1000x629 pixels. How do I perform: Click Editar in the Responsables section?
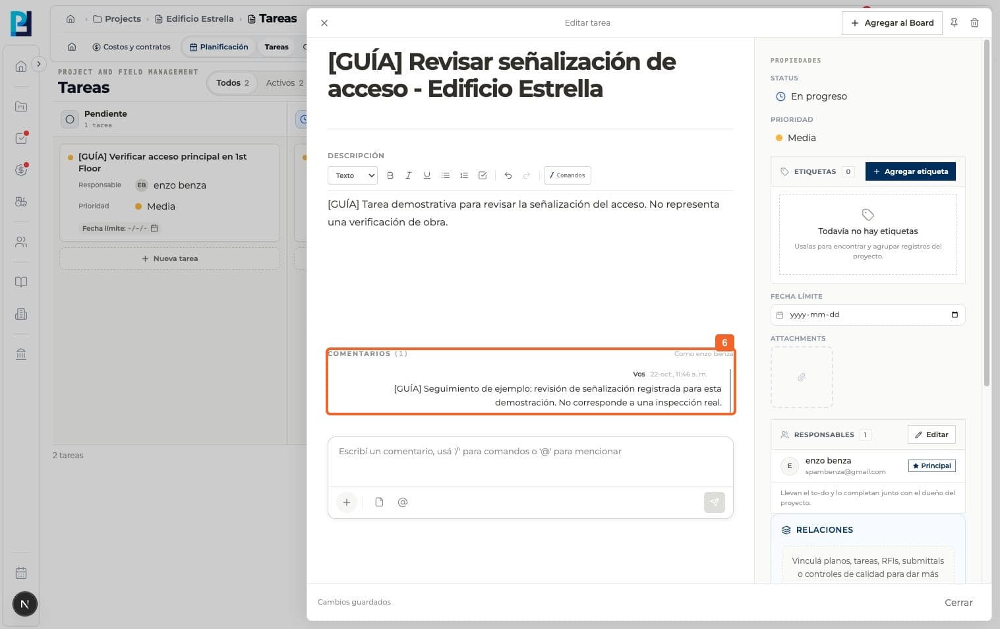coord(931,434)
